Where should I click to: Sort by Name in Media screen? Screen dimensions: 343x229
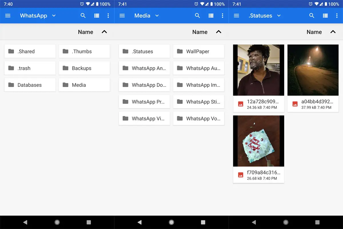(200, 32)
